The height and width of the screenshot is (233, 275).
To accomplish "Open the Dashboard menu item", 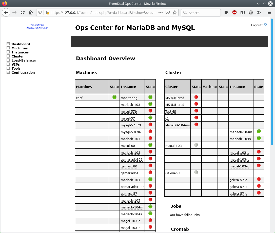I will 21,44.
